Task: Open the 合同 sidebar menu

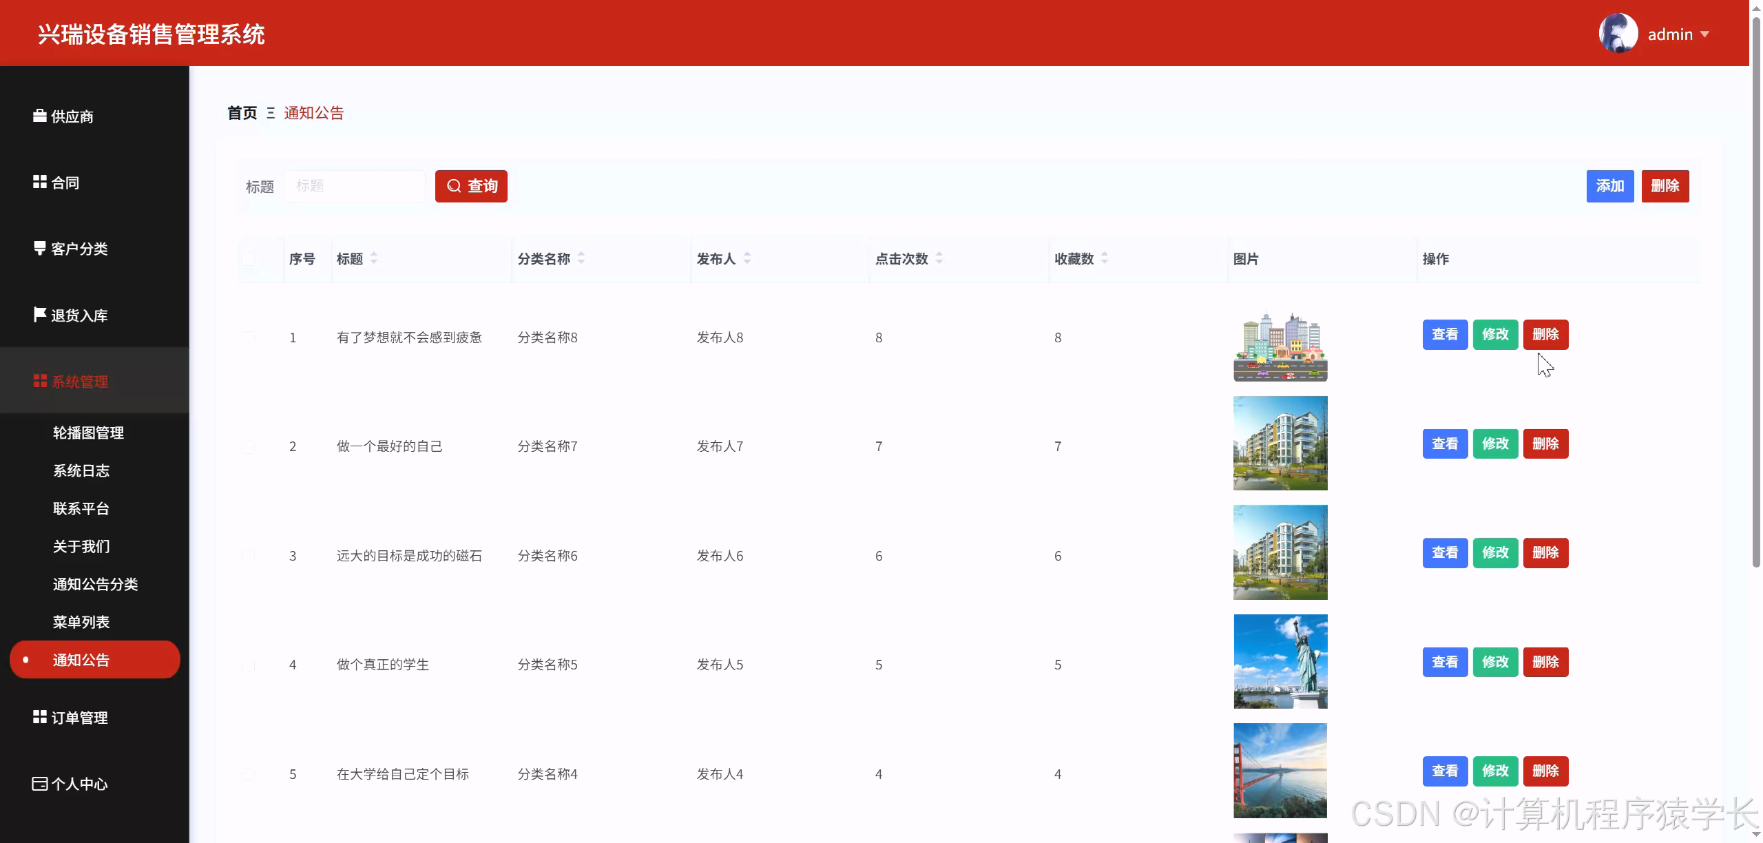Action: (94, 182)
